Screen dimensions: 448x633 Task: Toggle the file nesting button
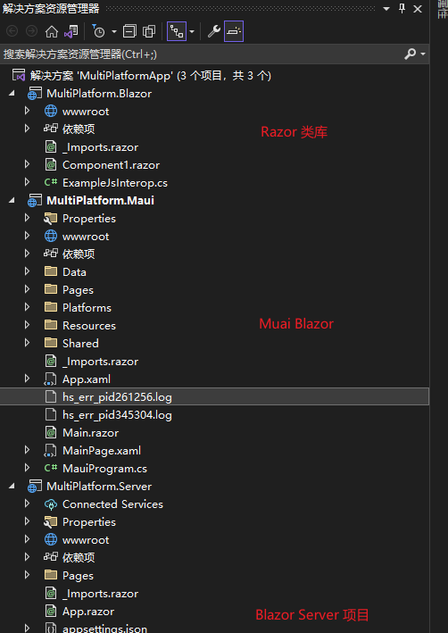(177, 31)
